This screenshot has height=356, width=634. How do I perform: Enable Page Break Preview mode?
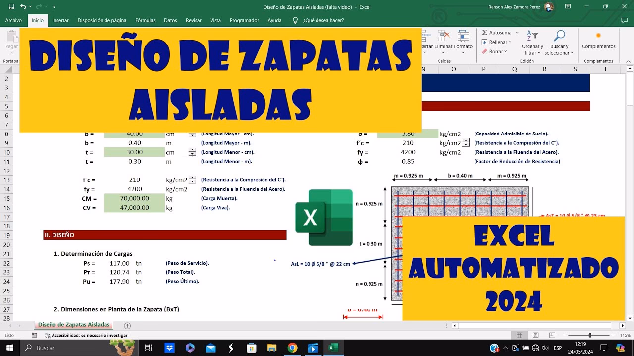[551, 335]
